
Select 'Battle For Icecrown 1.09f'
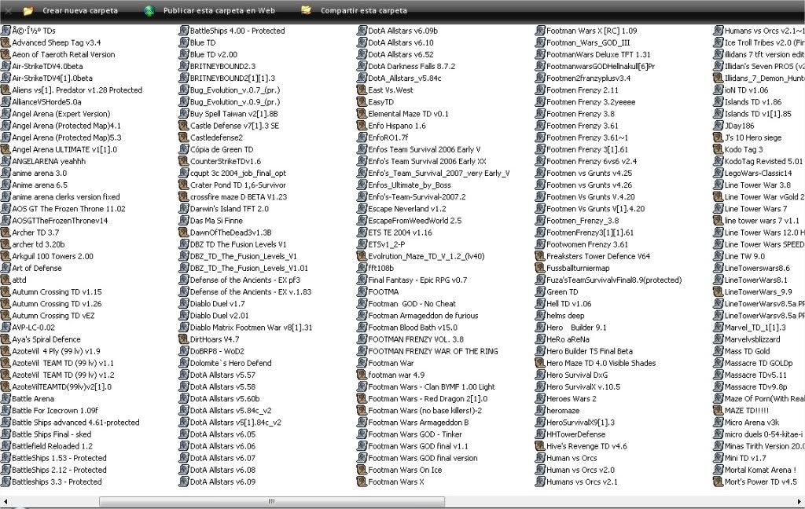click(x=55, y=411)
